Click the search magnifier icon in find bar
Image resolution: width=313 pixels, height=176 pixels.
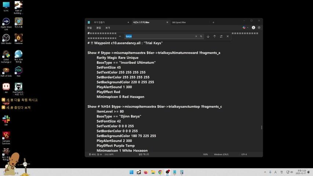coord(201,36)
